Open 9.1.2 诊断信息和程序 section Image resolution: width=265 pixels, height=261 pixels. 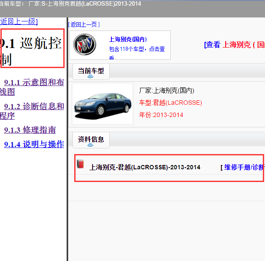point(32,111)
